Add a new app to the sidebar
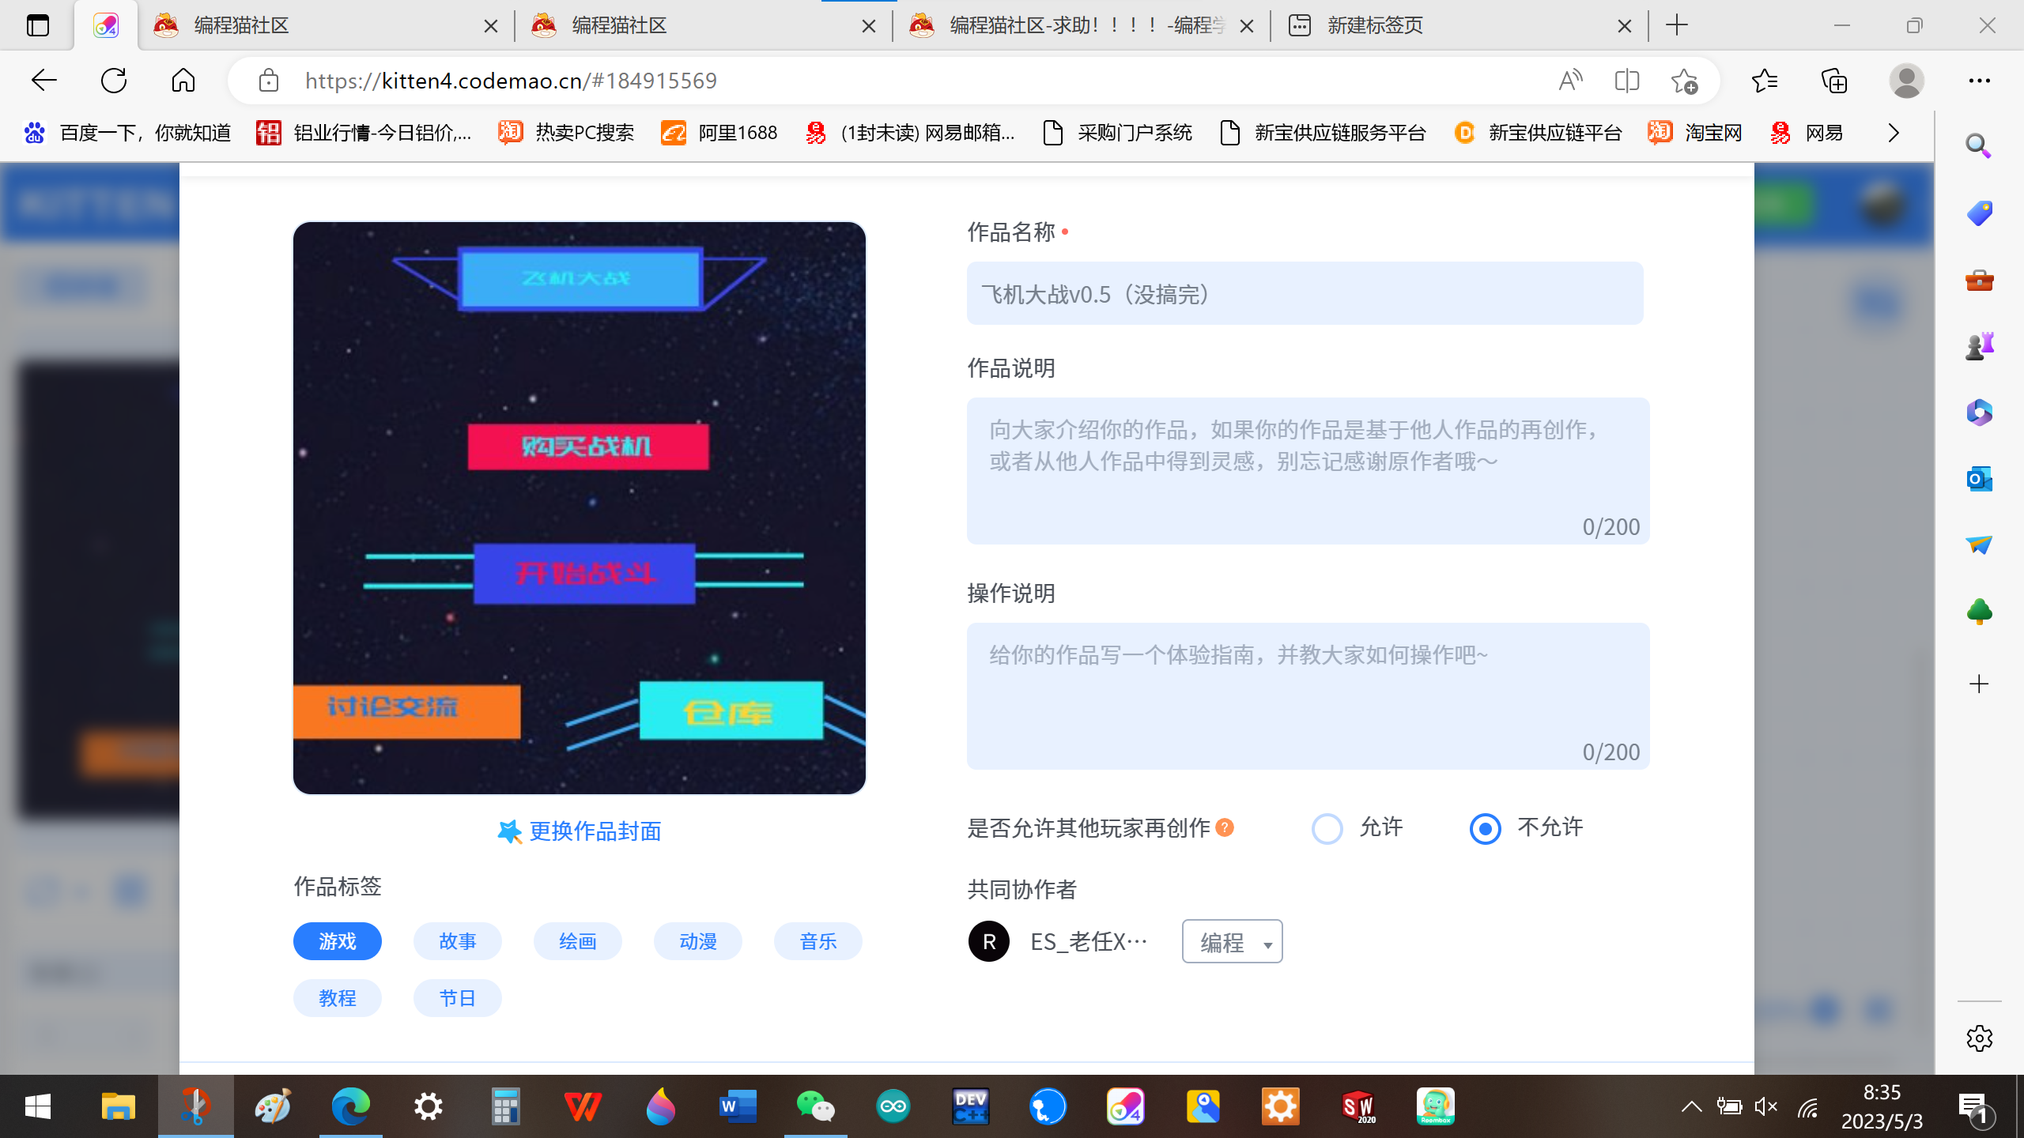Screen dimensions: 2024x1138 point(1979,684)
